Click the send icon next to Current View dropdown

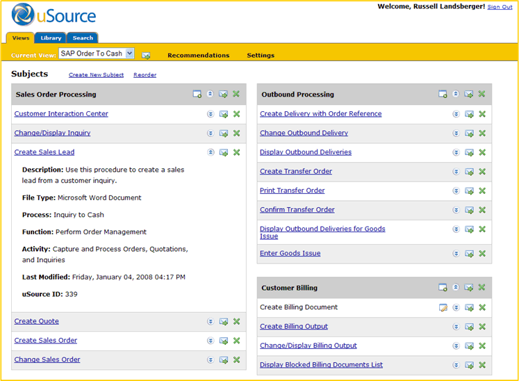point(146,56)
